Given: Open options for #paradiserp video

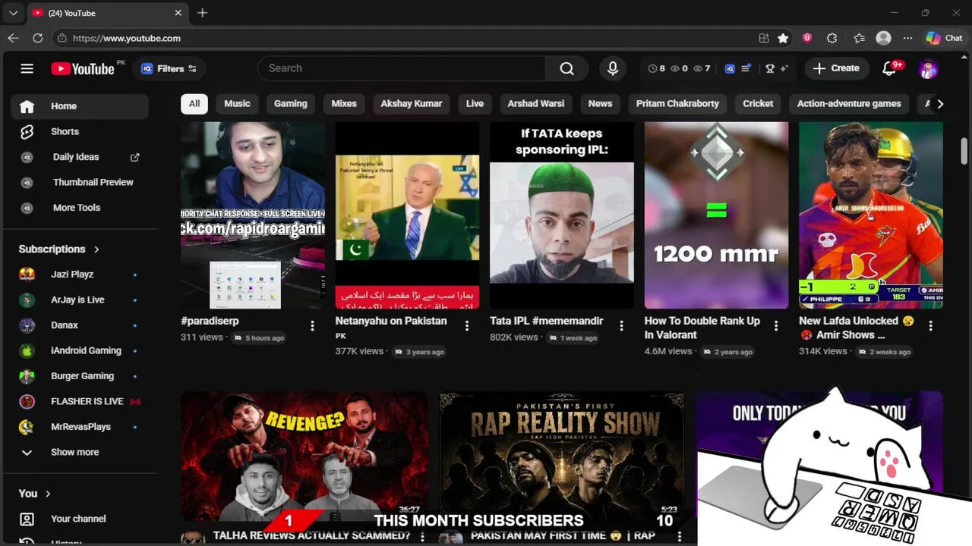Looking at the screenshot, I should click(x=312, y=326).
